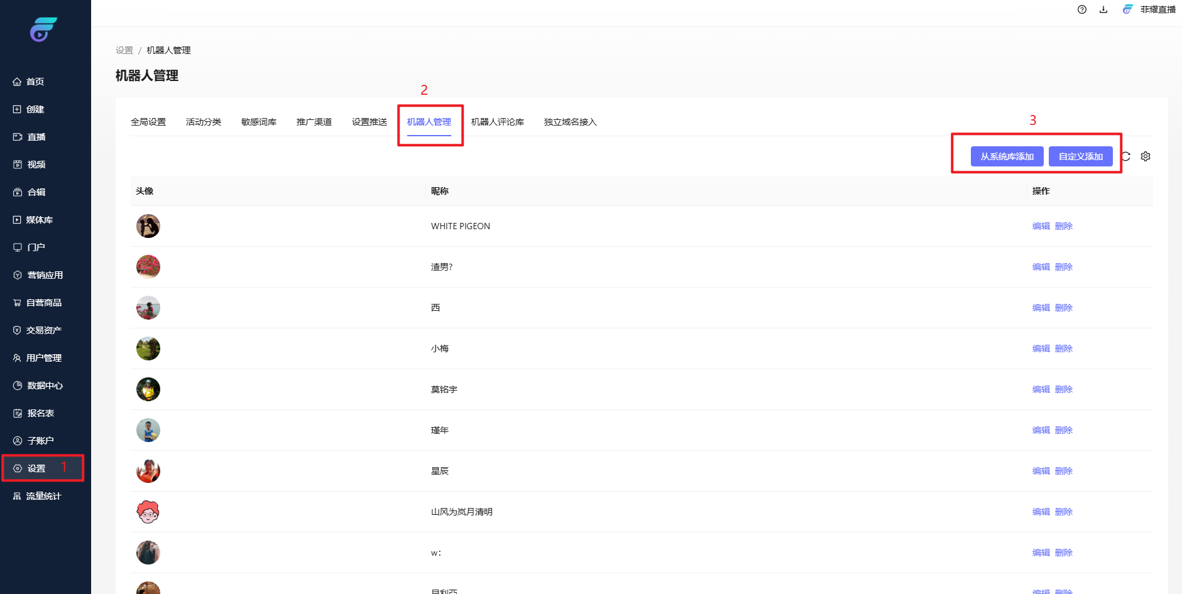
Task: Click the 自定义添加 button
Action: click(1080, 156)
